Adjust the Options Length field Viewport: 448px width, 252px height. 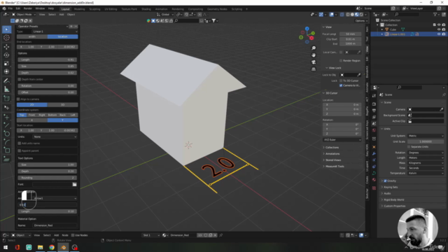47,59
